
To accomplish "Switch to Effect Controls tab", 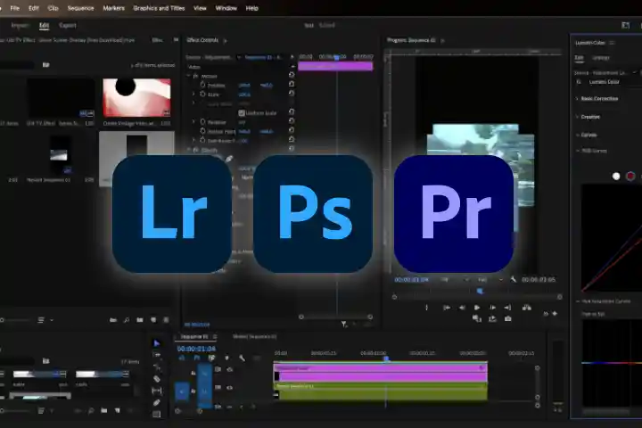I will click(202, 40).
